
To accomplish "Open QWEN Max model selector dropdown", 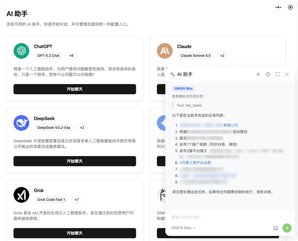I will 183,228.
